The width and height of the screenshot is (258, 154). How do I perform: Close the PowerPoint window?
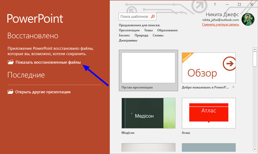251,4
